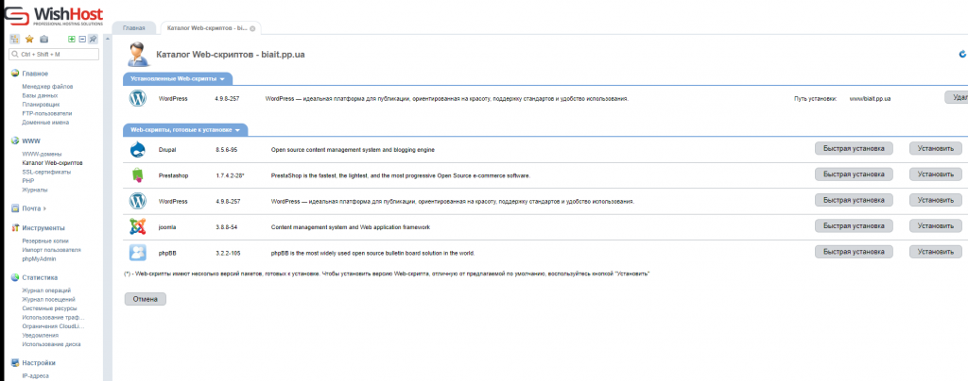The image size is (968, 381).
Task: Open FTP-пользователи
Action: tap(47, 113)
